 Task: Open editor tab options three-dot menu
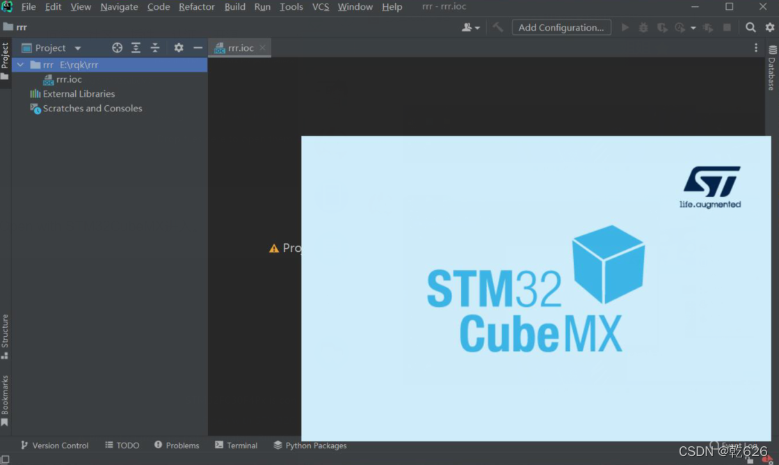756,48
